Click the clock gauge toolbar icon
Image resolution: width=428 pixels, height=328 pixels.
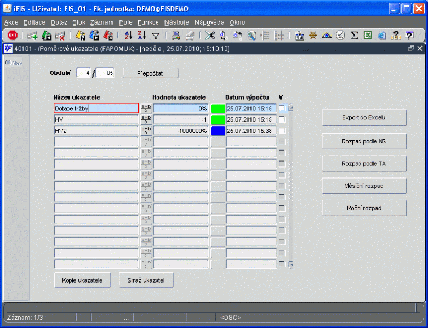[340, 36]
